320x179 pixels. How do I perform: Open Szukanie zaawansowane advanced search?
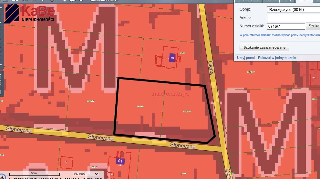(x=264, y=47)
